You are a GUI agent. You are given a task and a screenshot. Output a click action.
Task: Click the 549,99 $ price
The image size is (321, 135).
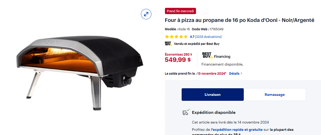(x=178, y=60)
